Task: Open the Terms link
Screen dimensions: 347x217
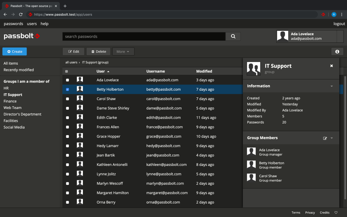Action: [x=296, y=212]
